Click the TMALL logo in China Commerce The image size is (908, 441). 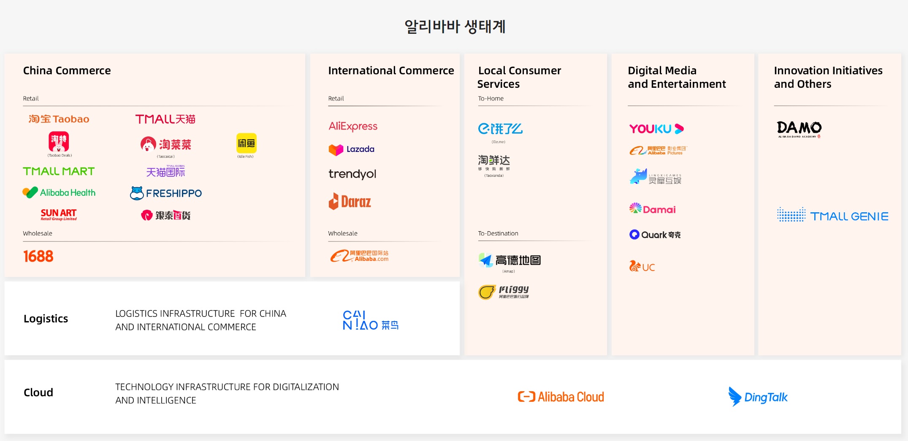point(165,119)
